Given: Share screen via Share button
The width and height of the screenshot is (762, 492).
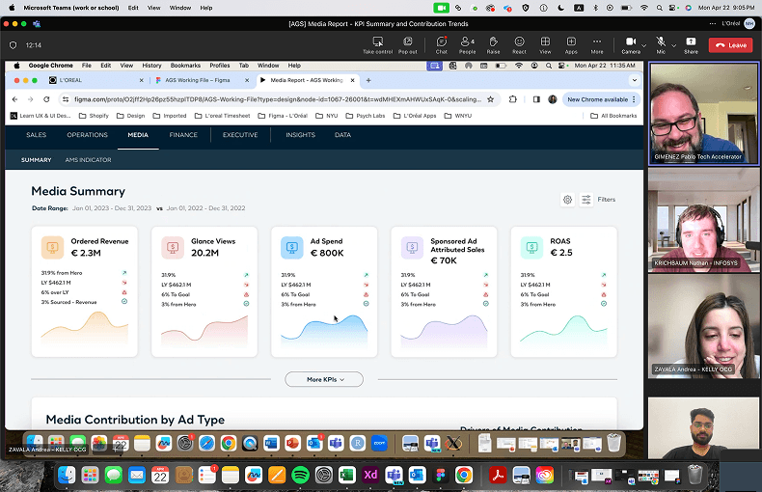Looking at the screenshot, I should click(691, 45).
